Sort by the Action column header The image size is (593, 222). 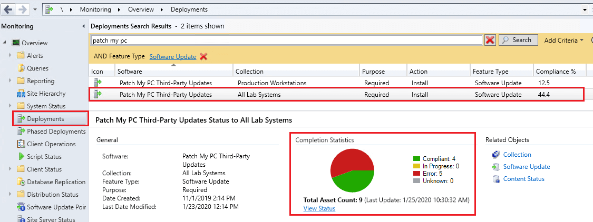tap(439, 72)
